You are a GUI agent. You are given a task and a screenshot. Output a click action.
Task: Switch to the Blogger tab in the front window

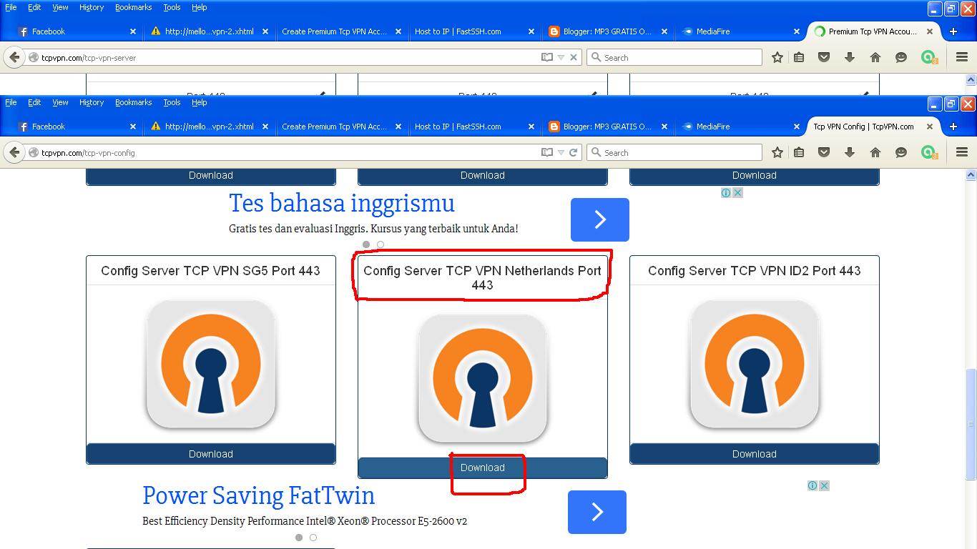[607, 127]
